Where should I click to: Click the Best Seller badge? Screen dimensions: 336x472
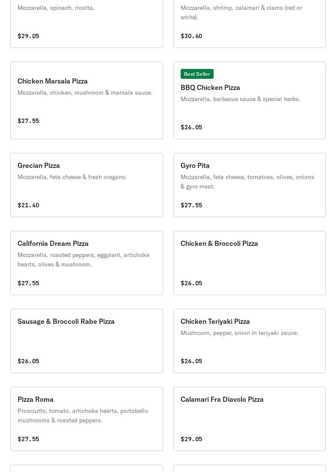(197, 74)
